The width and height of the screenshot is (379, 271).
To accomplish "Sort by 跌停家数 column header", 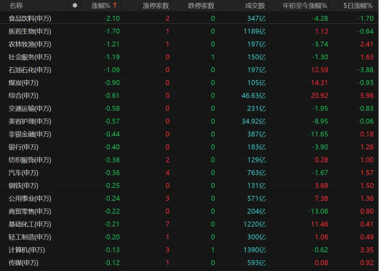I will click(201, 5).
